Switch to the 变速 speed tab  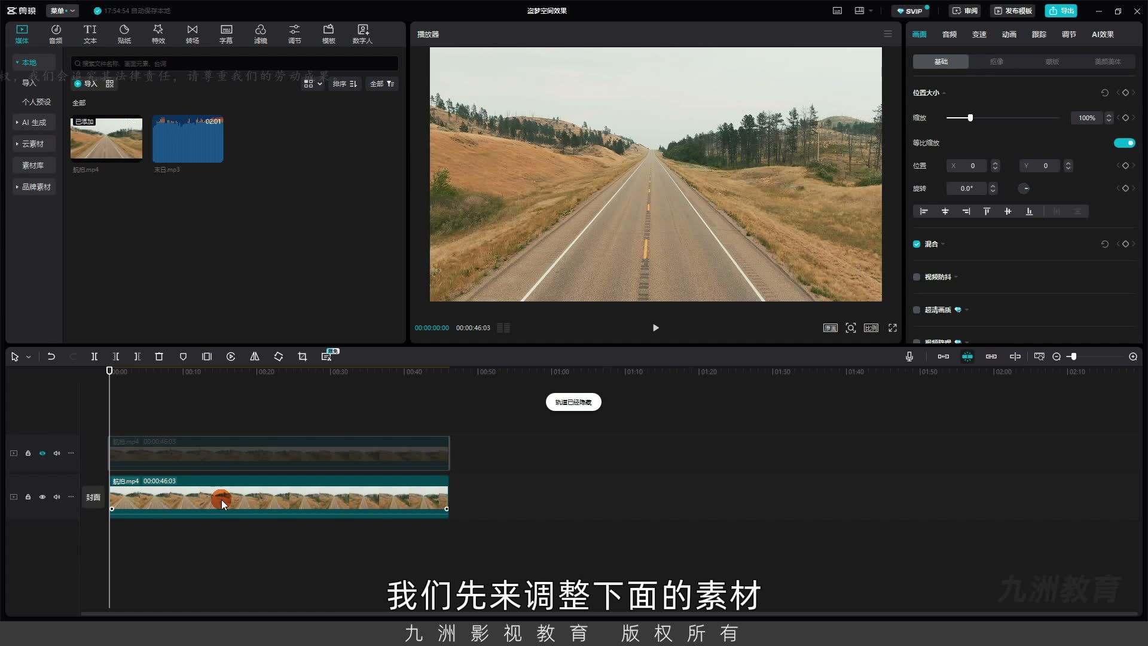(979, 35)
